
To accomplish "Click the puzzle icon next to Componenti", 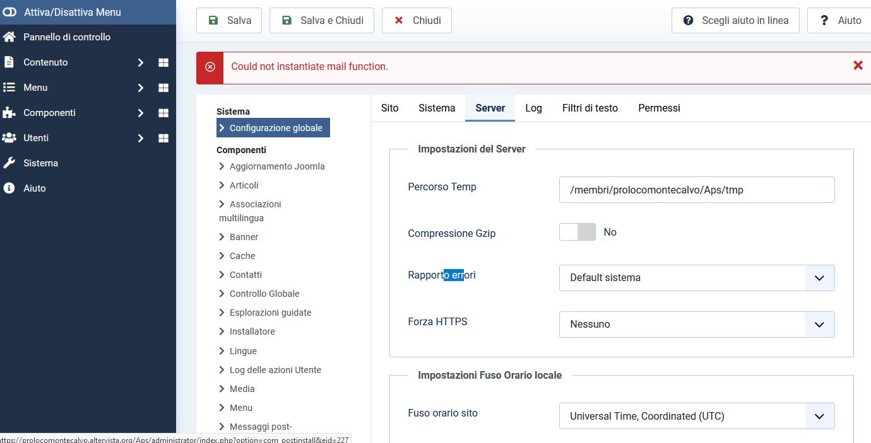I will tap(9, 113).
